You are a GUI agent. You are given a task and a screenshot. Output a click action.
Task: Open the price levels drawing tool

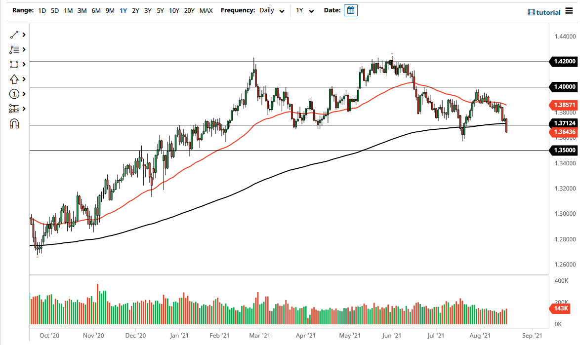point(13,109)
